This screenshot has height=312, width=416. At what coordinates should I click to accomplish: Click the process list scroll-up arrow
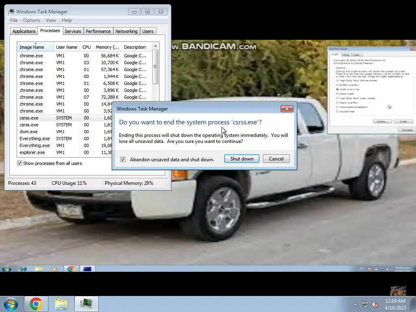(156, 46)
